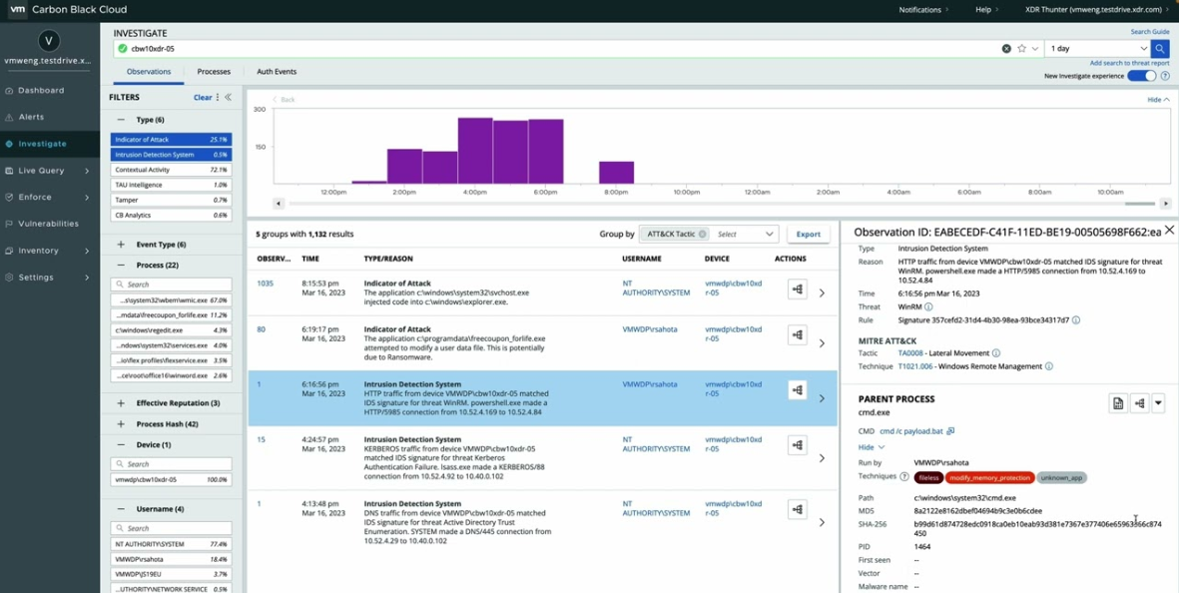Open the dropdown arrow in Parent Process panel

pos(1159,402)
